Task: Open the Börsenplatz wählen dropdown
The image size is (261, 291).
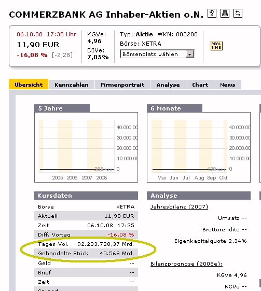Action: [157, 54]
